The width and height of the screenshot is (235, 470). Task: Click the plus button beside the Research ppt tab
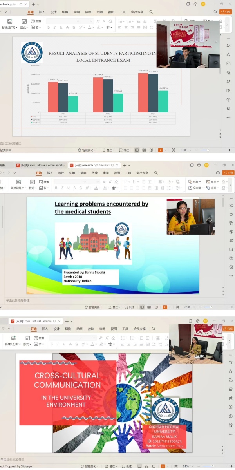pyautogui.click(x=125, y=165)
